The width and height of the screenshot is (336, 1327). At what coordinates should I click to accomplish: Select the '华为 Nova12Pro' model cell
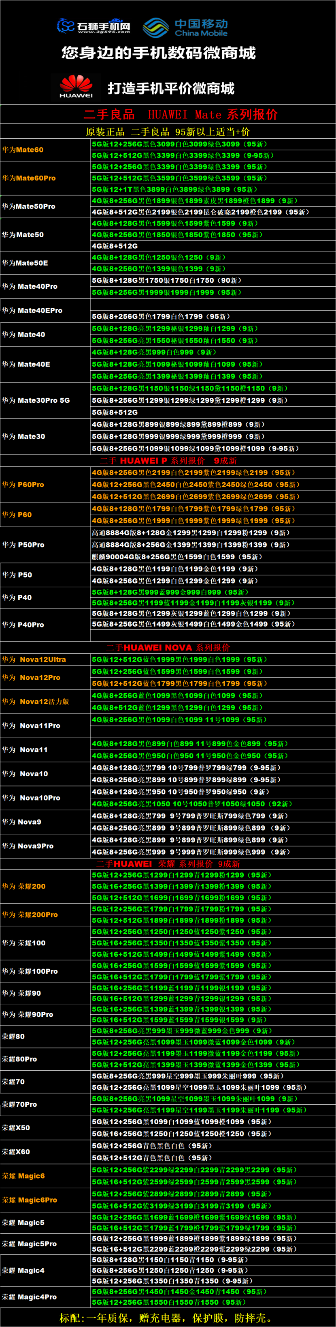(x=45, y=678)
